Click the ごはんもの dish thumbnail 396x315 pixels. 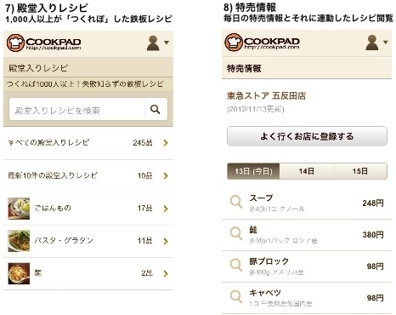pyautogui.click(x=19, y=209)
